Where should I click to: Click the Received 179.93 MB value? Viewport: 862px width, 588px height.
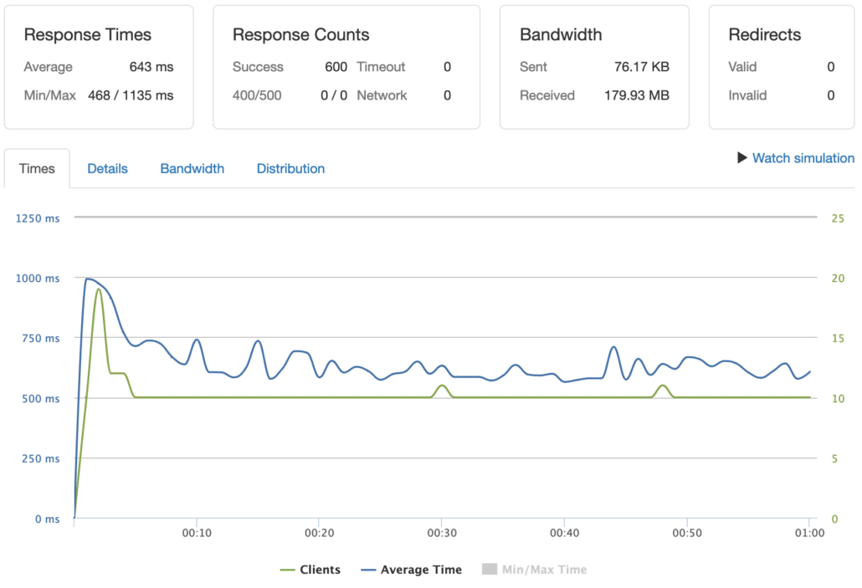[636, 95]
